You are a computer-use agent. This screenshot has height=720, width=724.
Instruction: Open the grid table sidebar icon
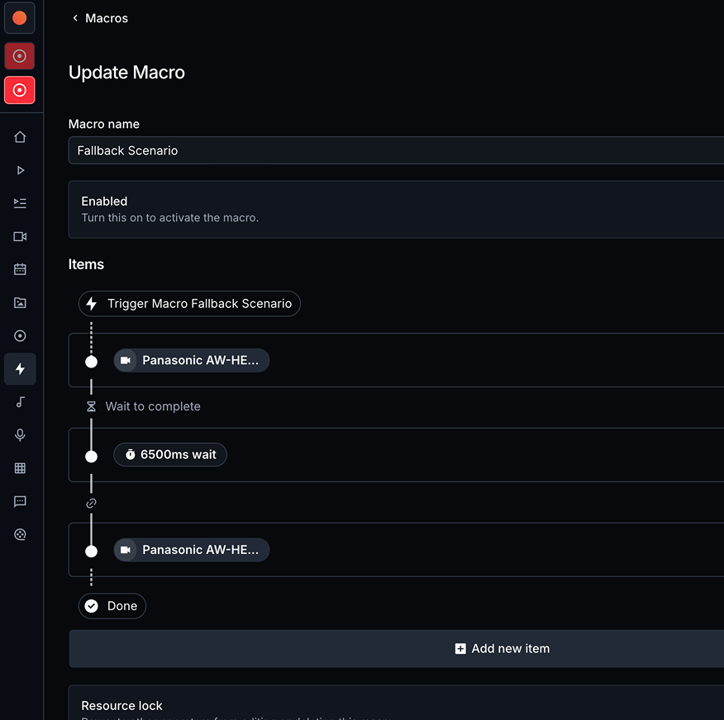20,468
